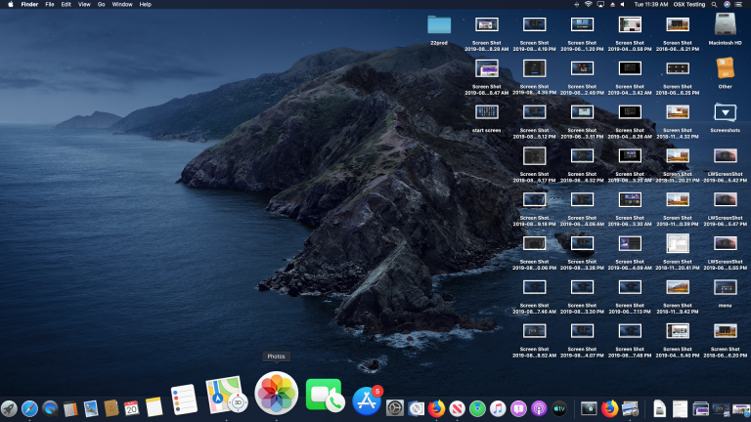The width and height of the screenshot is (751, 422).
Task: Open Screenshot utility in the Dock
Action: (589, 408)
